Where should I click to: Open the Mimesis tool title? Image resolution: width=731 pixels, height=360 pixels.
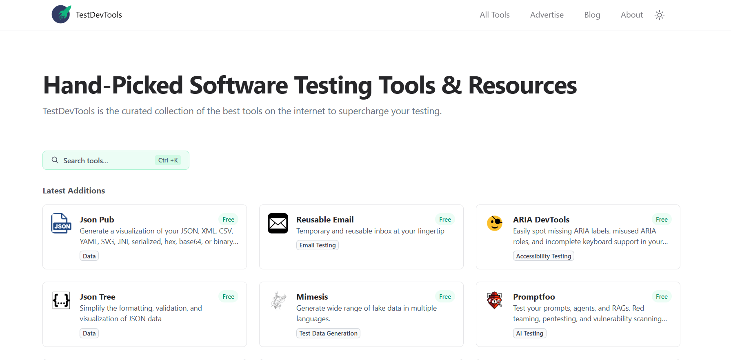(x=312, y=297)
